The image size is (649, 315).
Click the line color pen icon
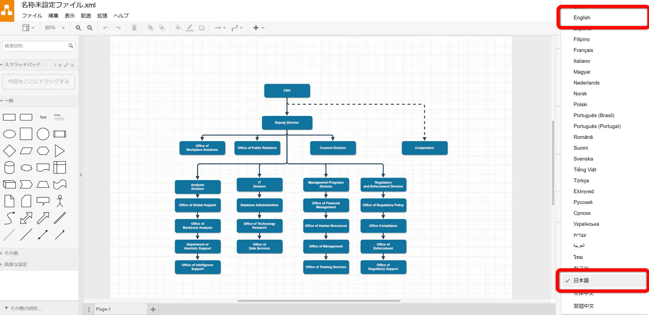click(x=190, y=28)
